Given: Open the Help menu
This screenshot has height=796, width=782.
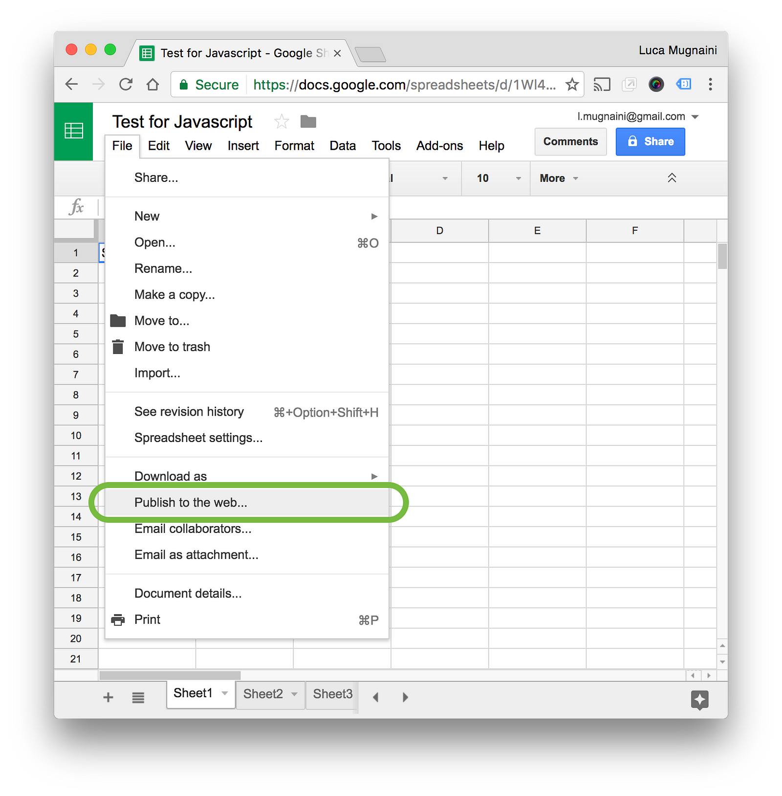Looking at the screenshot, I should tap(491, 146).
